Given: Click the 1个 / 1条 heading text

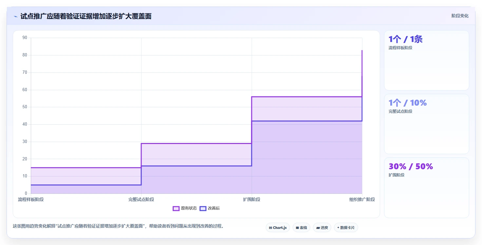Looking at the screenshot, I should [x=405, y=39].
